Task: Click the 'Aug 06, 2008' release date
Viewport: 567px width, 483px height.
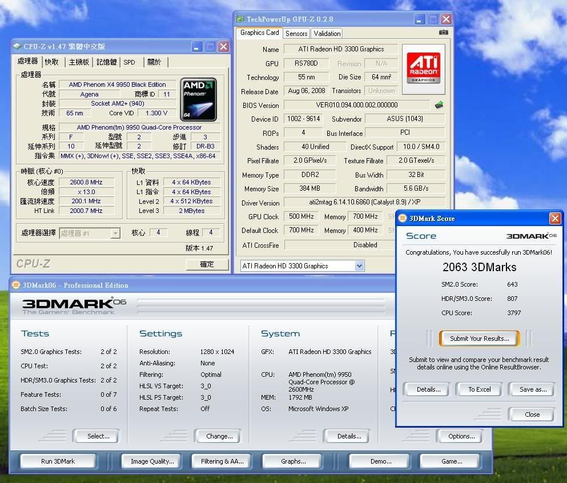Action: coord(306,90)
